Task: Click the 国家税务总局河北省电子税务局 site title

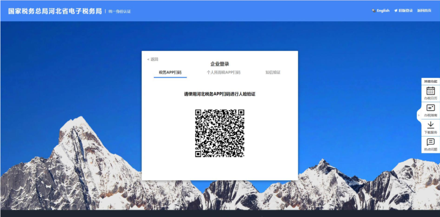Action: (x=55, y=11)
